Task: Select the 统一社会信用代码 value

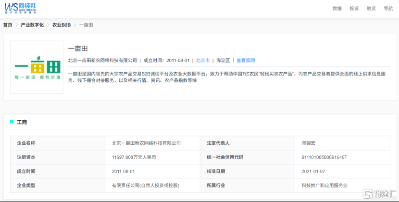Action: [324, 157]
